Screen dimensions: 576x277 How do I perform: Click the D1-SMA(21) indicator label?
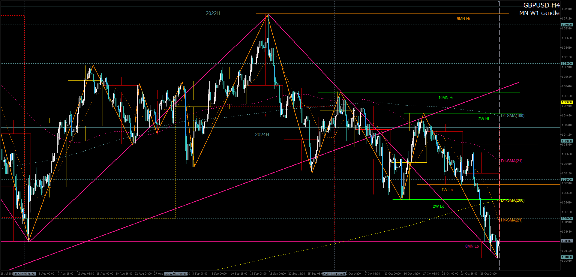pyautogui.click(x=511, y=161)
